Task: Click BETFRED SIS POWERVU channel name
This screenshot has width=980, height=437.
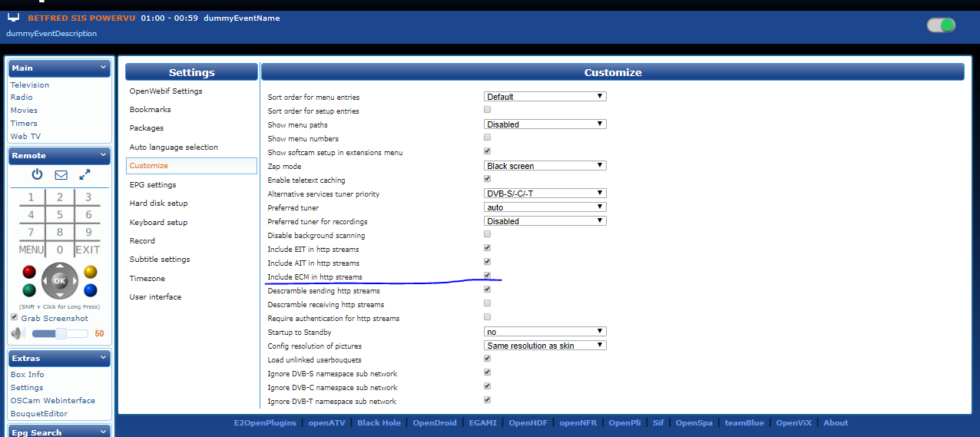Action: [81, 18]
